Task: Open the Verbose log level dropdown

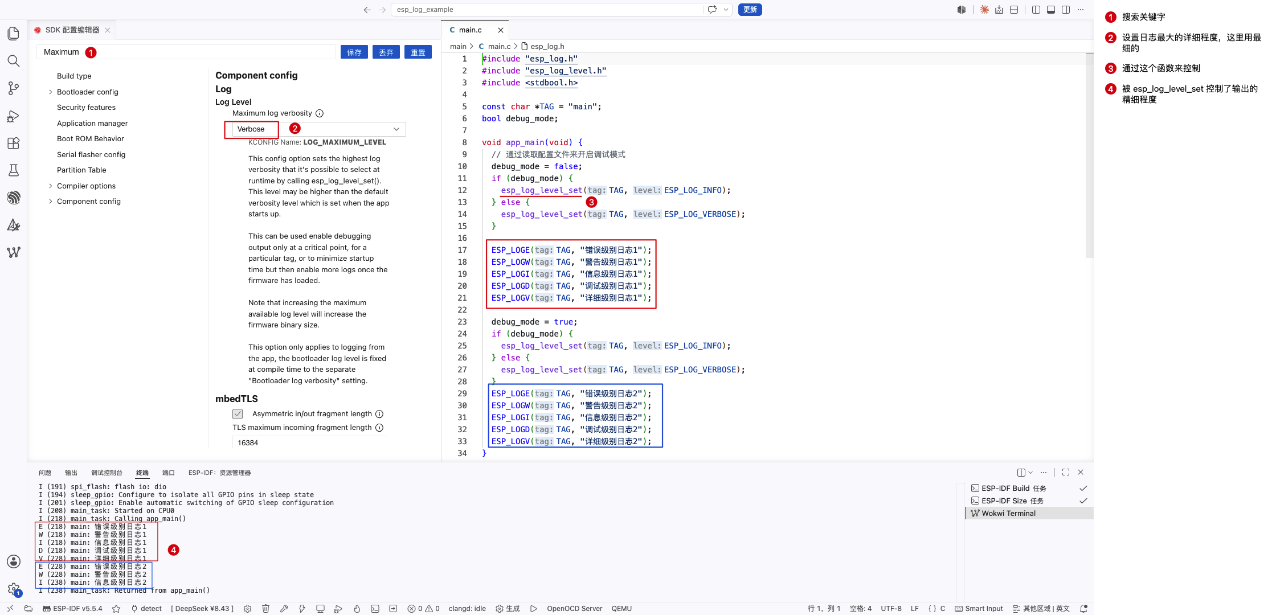Action: coord(319,129)
